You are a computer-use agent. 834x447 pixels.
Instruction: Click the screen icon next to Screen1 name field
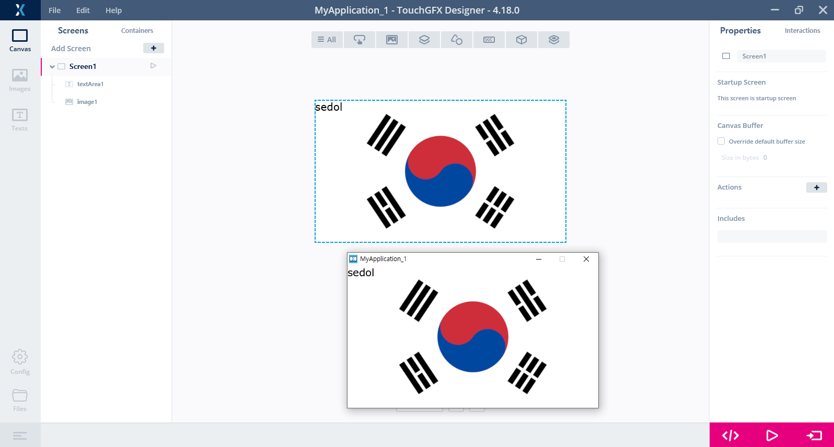click(726, 56)
